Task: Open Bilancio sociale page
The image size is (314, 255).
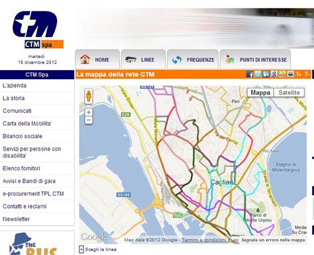Action: [x=23, y=136]
